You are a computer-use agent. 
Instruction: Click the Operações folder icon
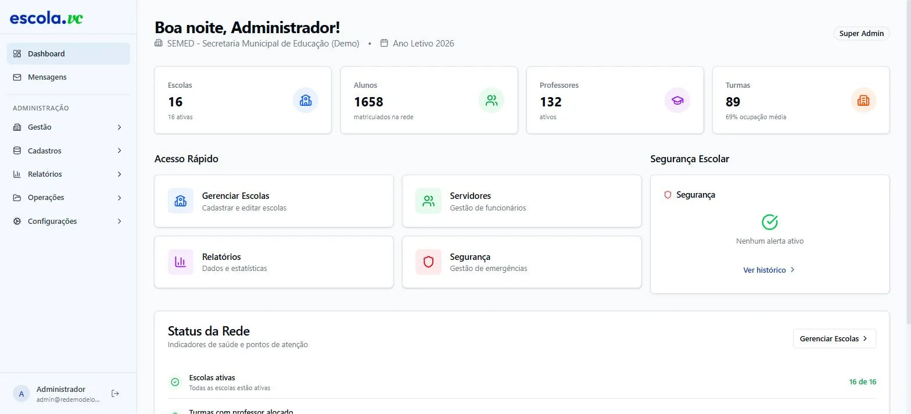click(x=17, y=198)
